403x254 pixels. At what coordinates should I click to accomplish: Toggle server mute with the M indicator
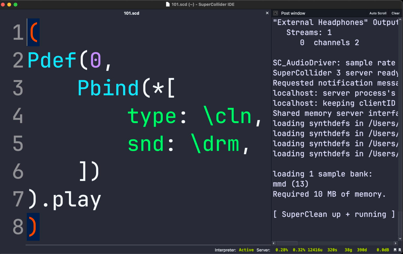coord(395,250)
